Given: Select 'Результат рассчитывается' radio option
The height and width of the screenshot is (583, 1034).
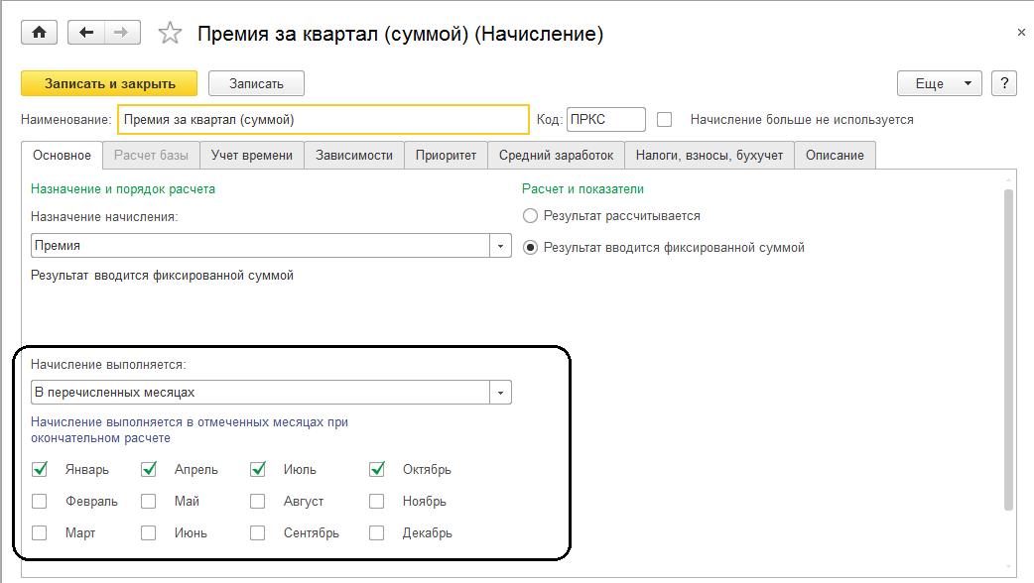Looking at the screenshot, I should tap(531, 215).
